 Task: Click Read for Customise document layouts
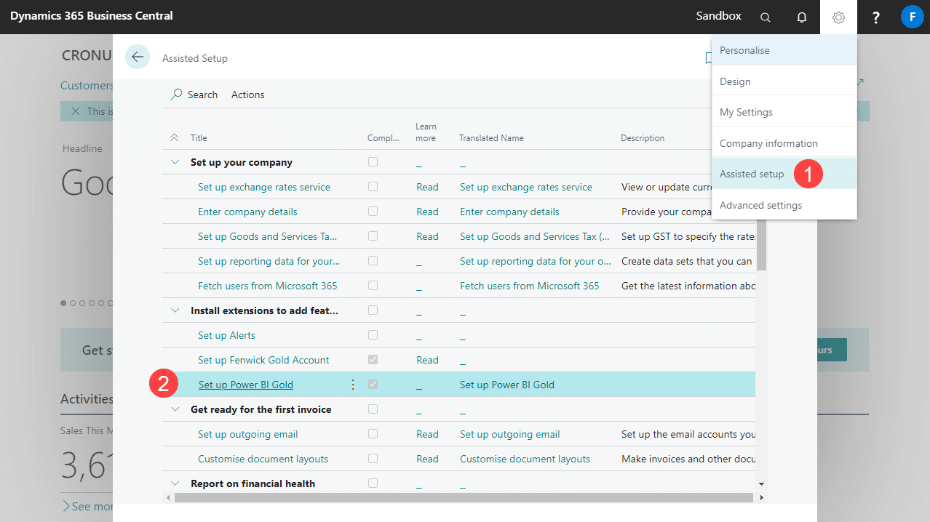click(427, 459)
